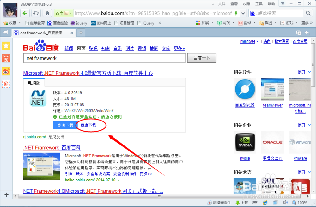This screenshot has width=316, height=207.
Task: Expand the 游戏 dropdown
Action: [297, 22]
